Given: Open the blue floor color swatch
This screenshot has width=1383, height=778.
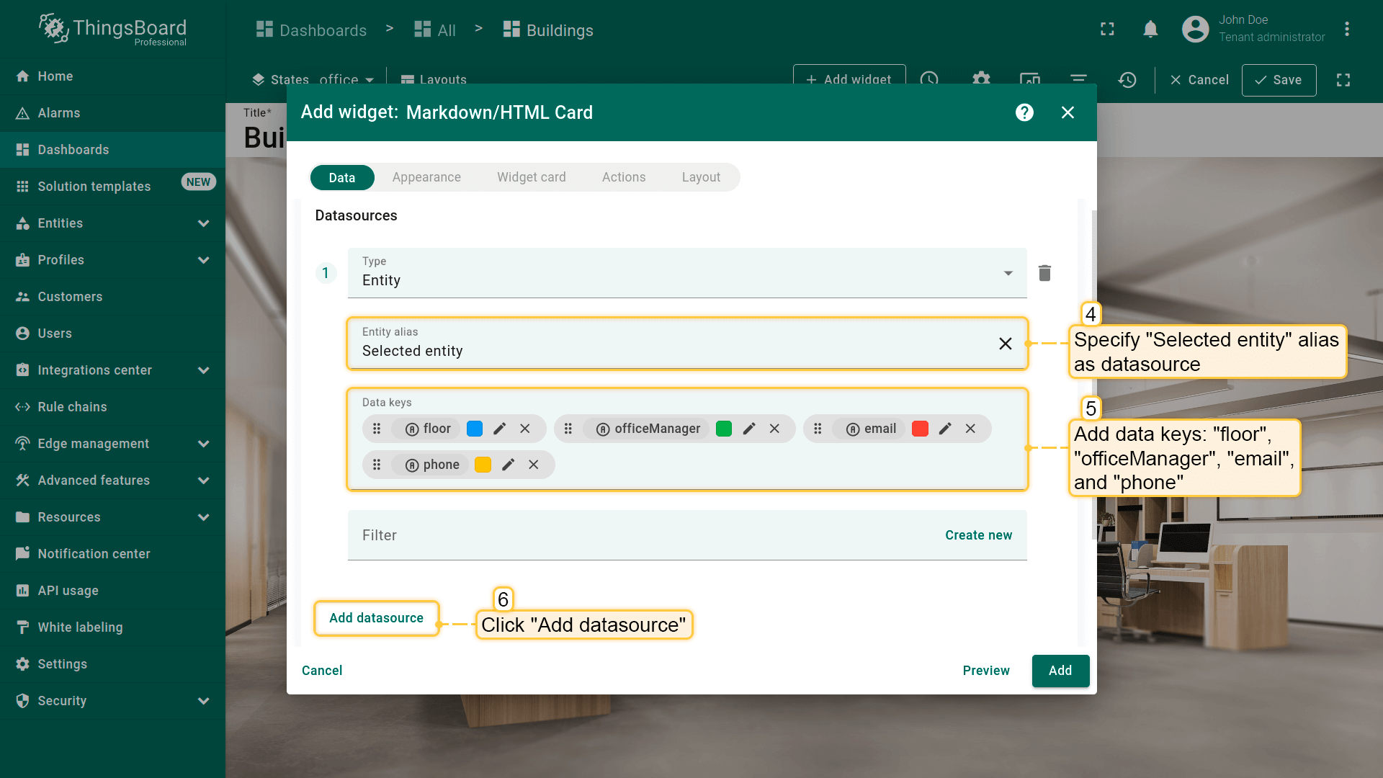Looking at the screenshot, I should tap(475, 429).
